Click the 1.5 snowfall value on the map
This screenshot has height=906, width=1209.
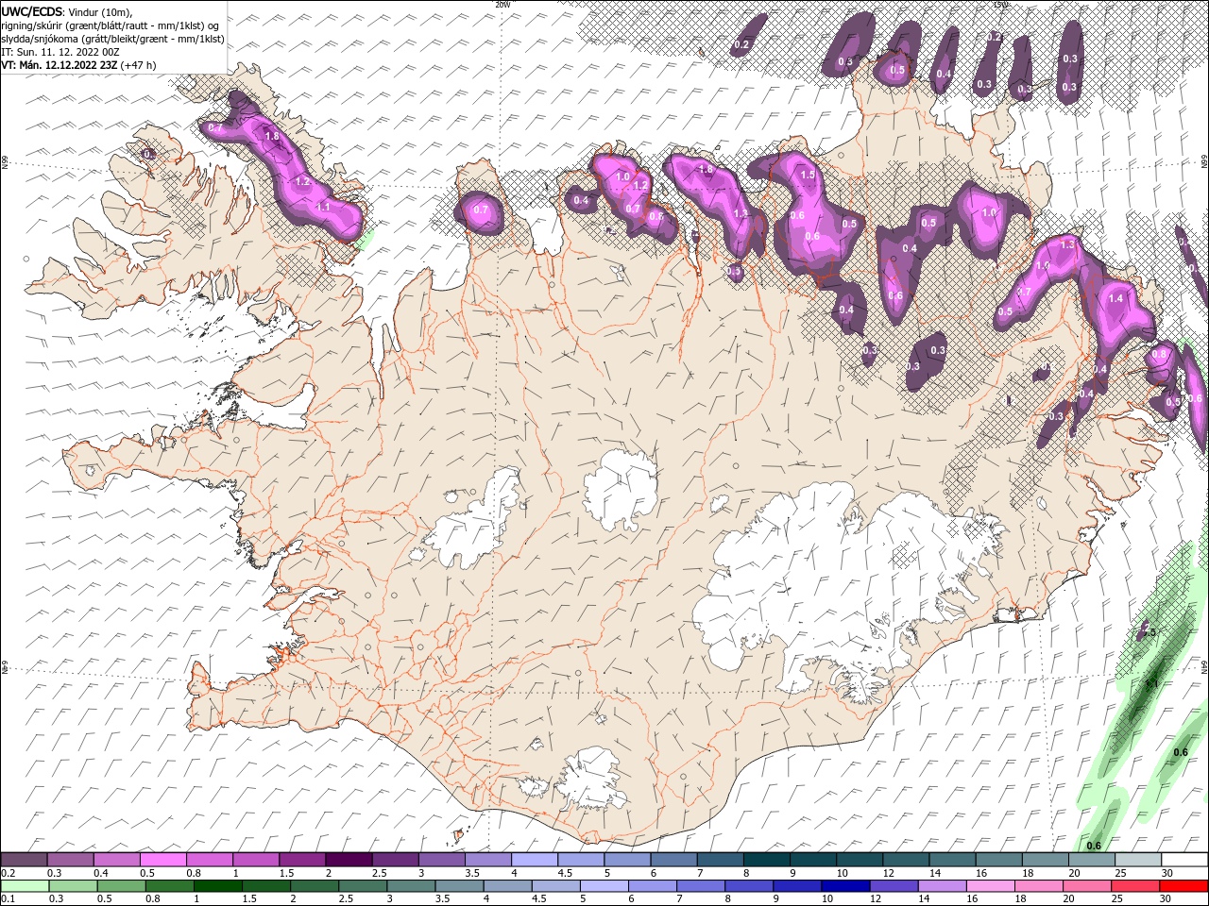point(808,175)
